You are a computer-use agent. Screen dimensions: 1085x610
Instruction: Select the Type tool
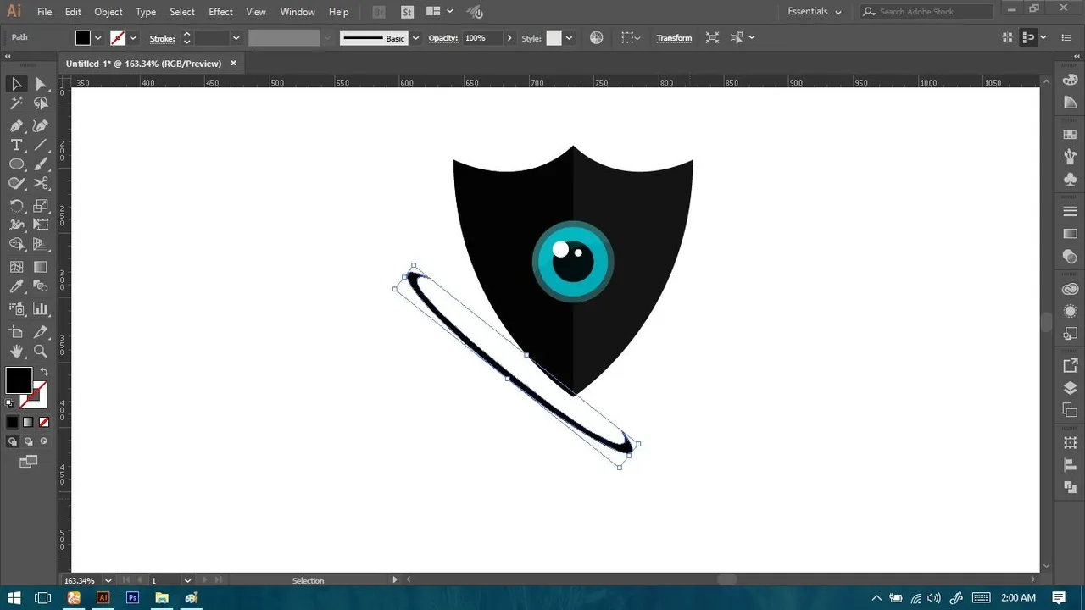pos(16,145)
